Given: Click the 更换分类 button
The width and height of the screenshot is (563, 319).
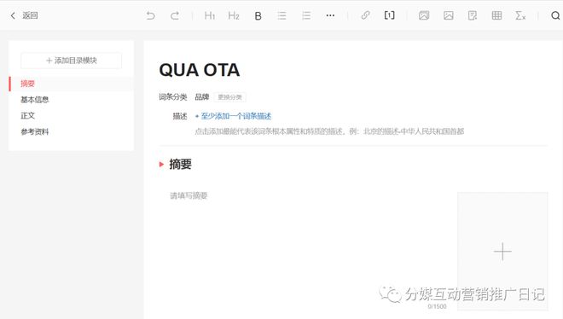Looking at the screenshot, I should tap(229, 97).
